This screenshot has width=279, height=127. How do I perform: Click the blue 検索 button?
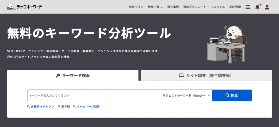pos(232,95)
